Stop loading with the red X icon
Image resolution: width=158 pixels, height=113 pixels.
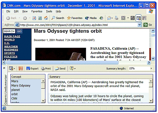tap(34, 18)
